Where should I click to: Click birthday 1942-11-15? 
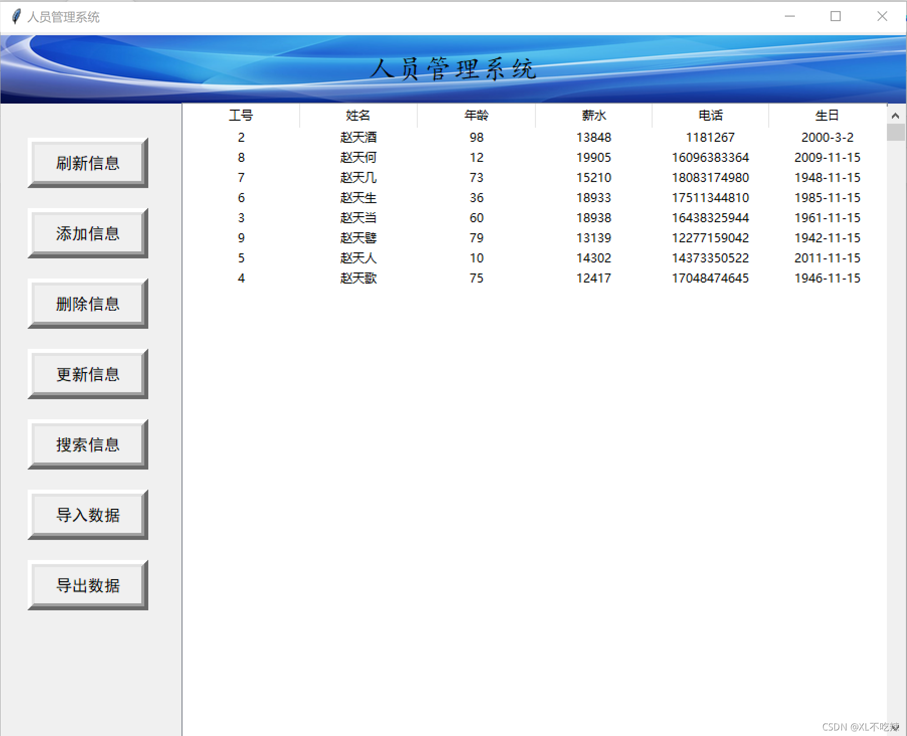[x=828, y=238]
